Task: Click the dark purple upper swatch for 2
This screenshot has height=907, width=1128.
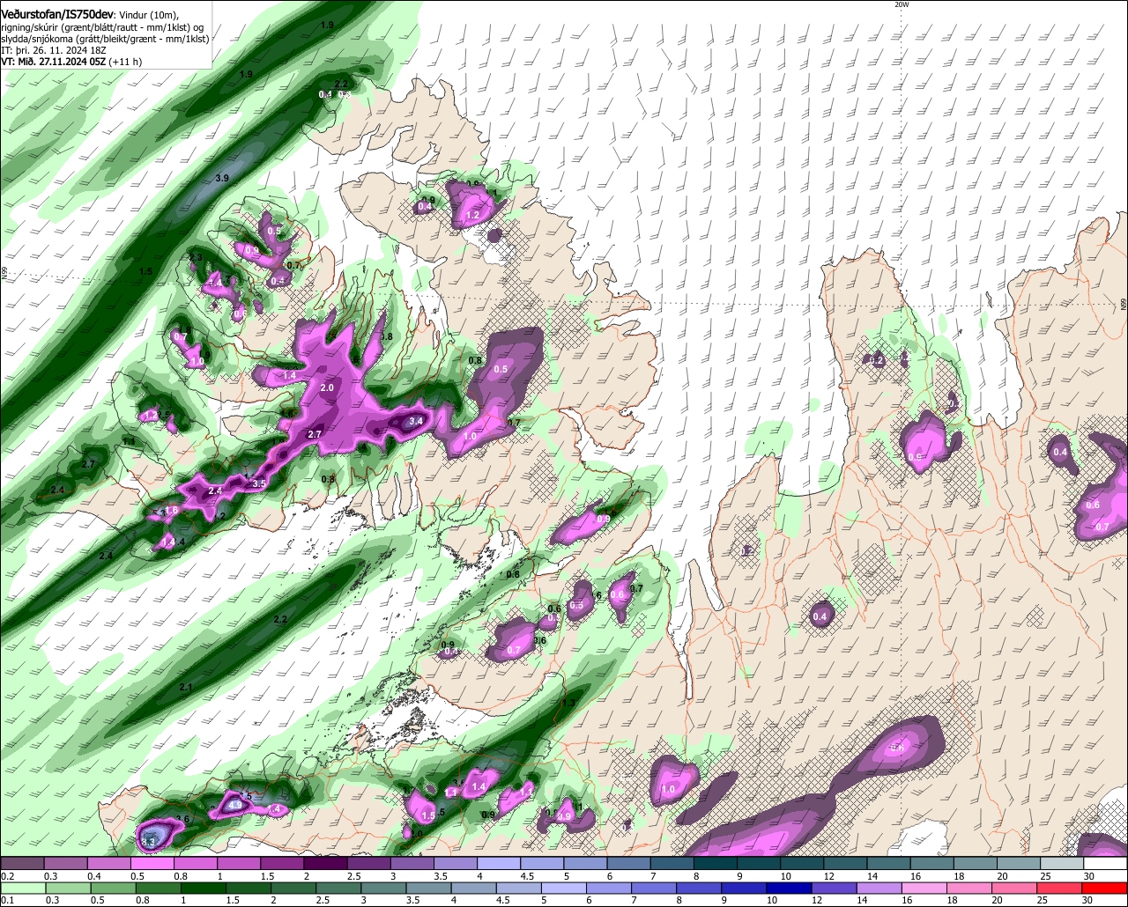Action: click(x=325, y=864)
